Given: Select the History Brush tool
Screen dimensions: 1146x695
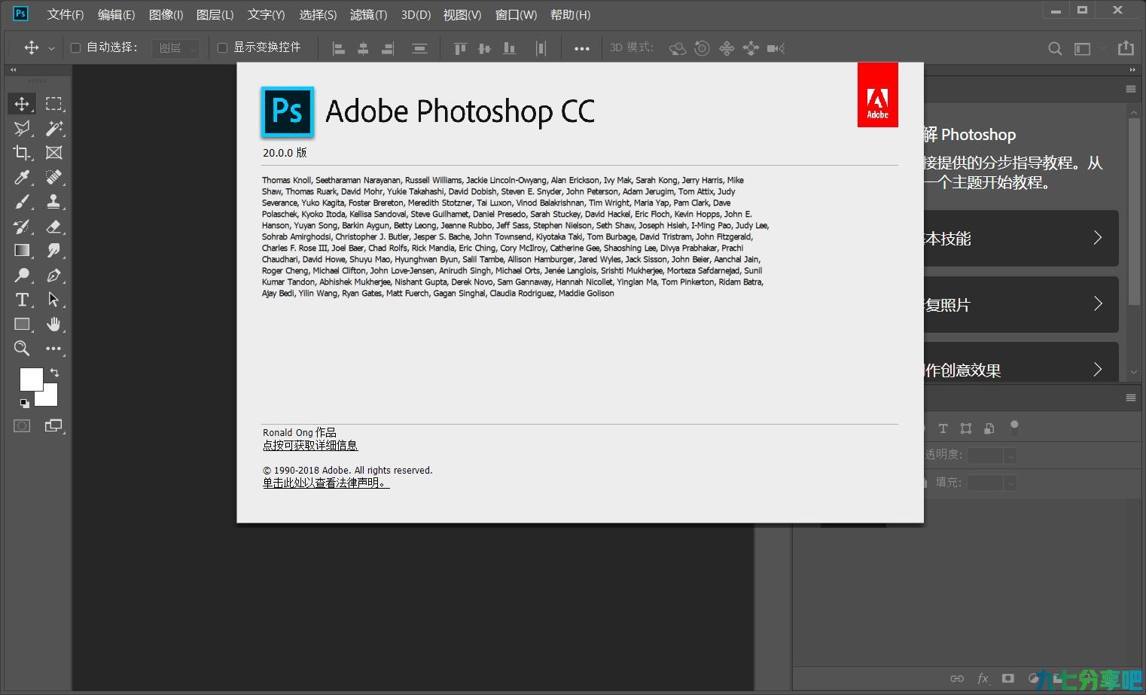Looking at the screenshot, I should coord(22,227).
